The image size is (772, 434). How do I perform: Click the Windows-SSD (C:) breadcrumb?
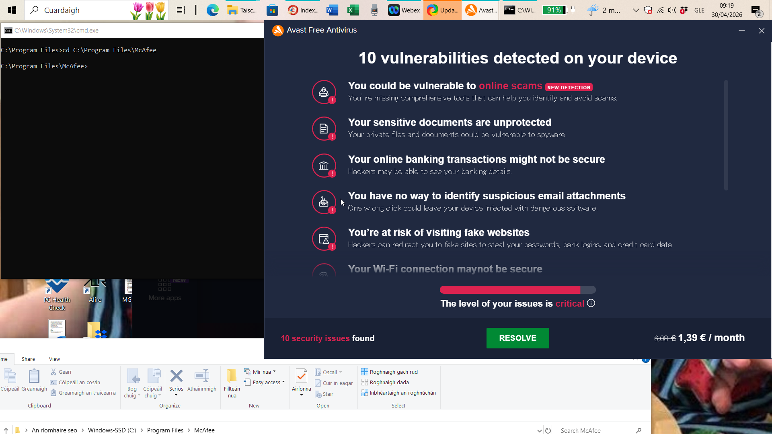click(112, 430)
